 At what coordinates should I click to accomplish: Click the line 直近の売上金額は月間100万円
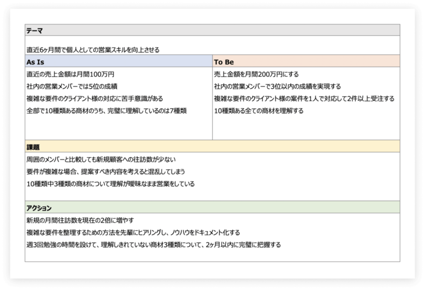(x=68, y=74)
